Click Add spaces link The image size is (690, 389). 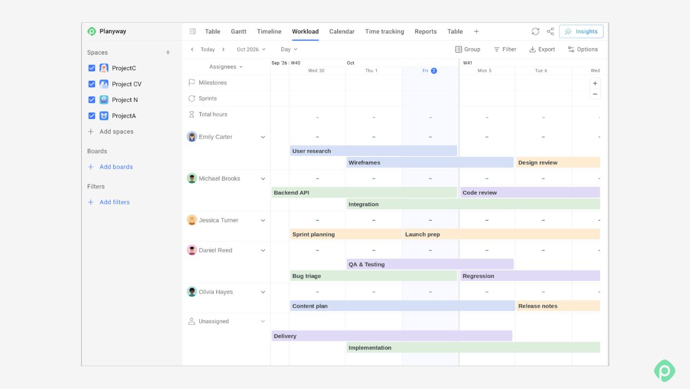point(110,132)
